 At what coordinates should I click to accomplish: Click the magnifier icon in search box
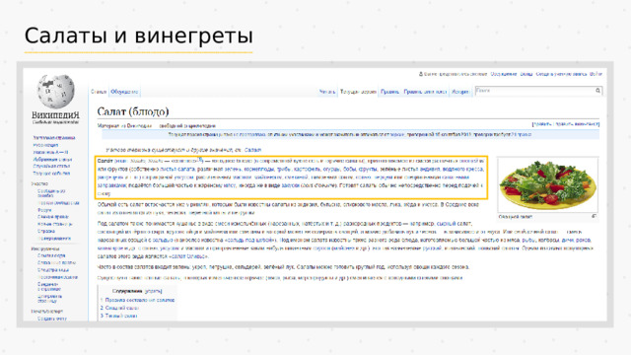point(598,91)
